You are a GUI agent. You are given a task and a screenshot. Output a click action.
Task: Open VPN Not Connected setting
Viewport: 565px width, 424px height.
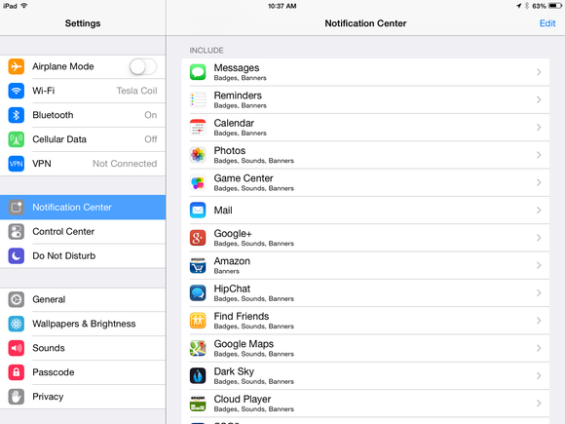(x=83, y=164)
